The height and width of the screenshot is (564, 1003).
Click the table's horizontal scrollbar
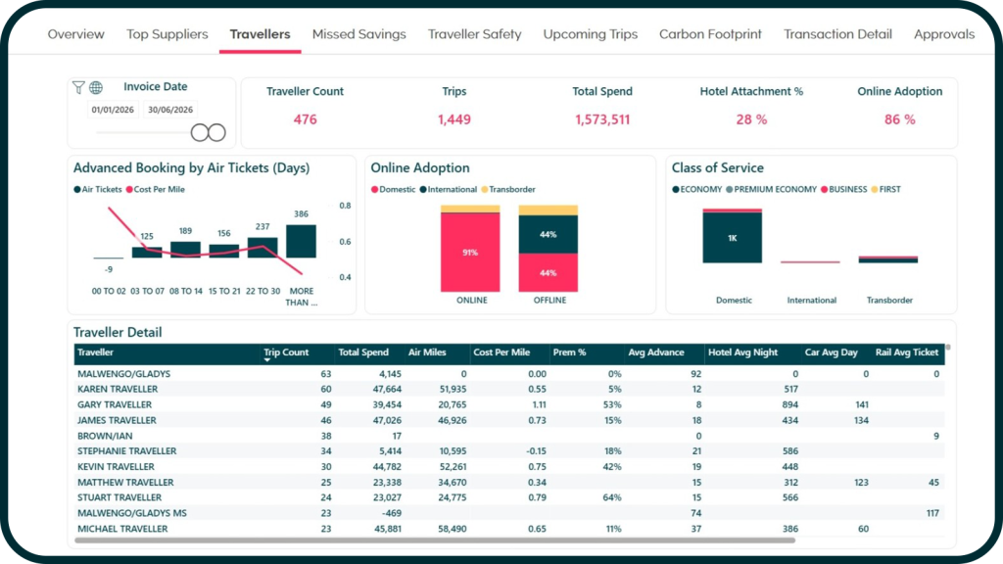point(435,540)
